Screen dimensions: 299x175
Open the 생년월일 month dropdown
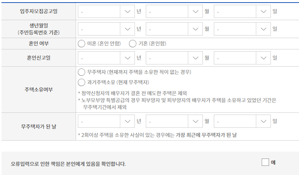[x=174, y=29]
